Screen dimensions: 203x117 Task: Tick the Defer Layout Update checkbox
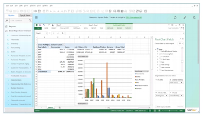156,107
